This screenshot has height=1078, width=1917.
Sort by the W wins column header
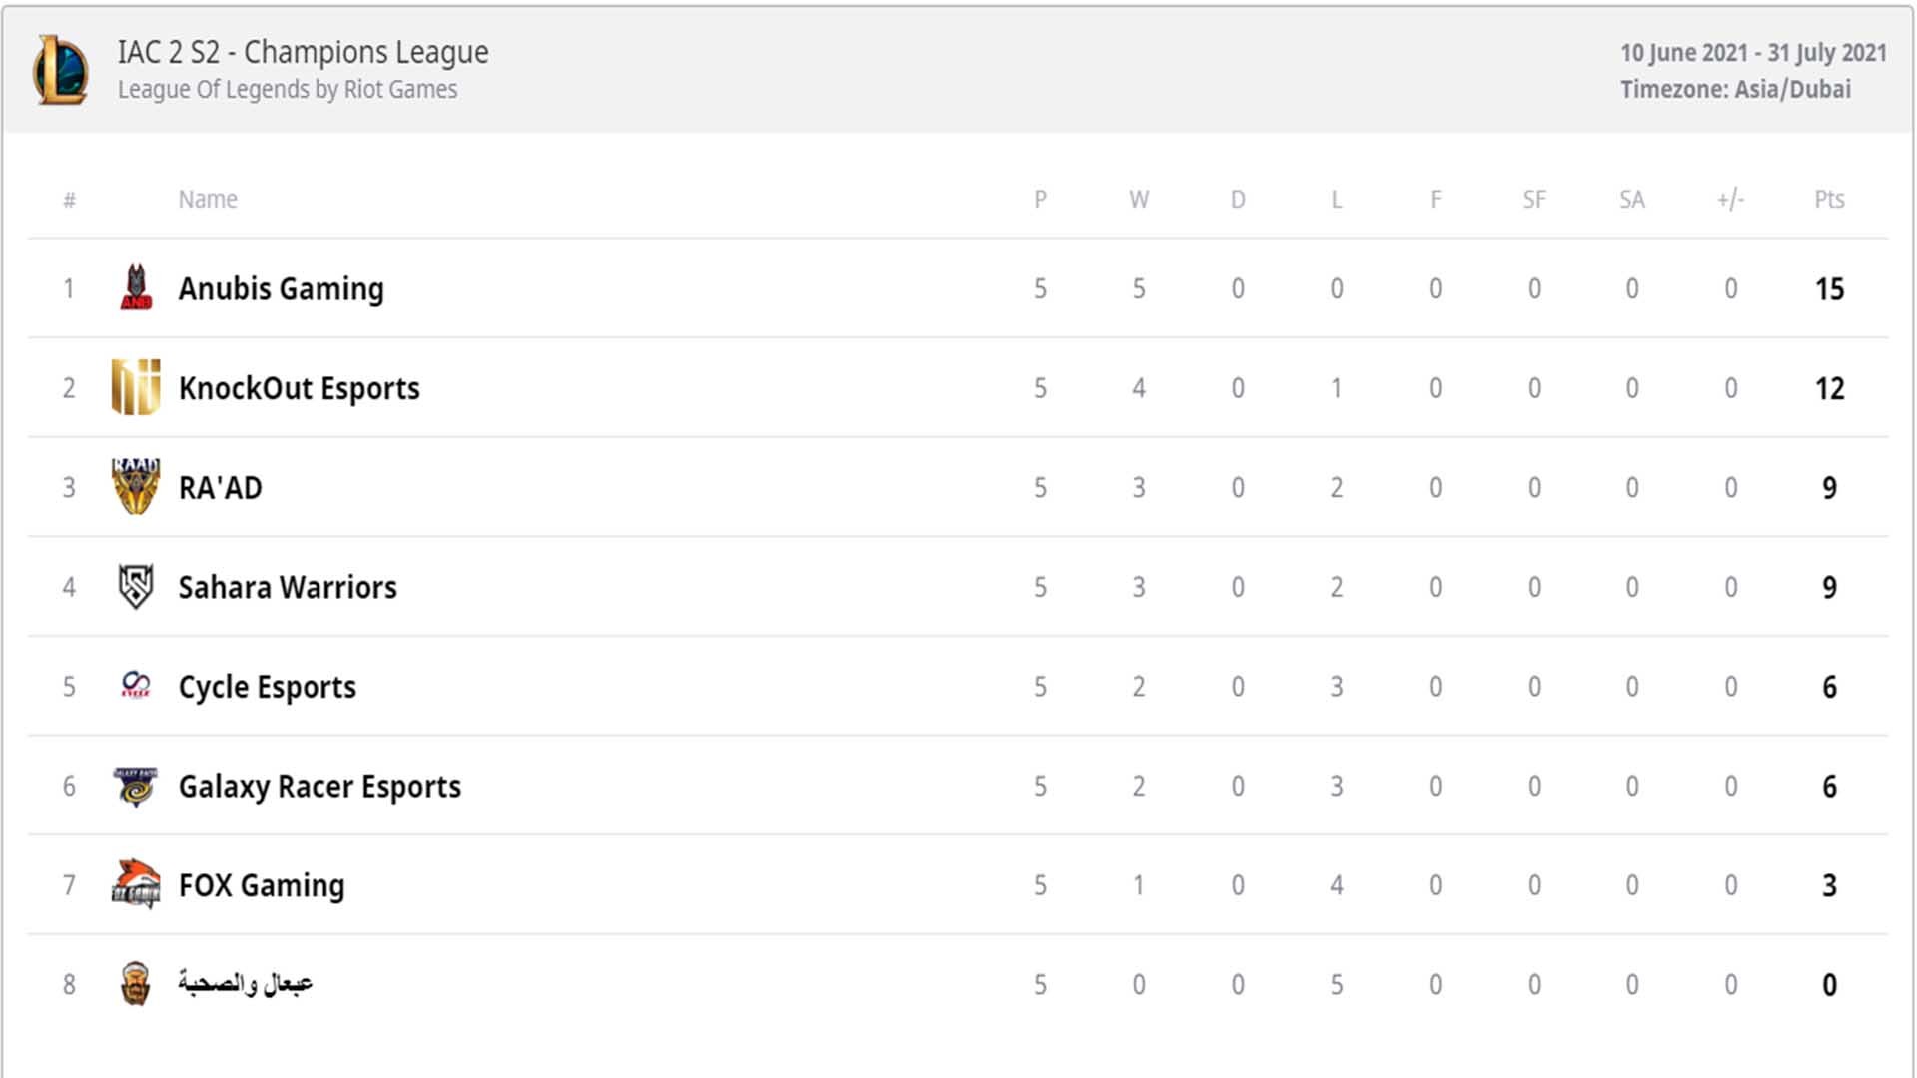[x=1139, y=199]
